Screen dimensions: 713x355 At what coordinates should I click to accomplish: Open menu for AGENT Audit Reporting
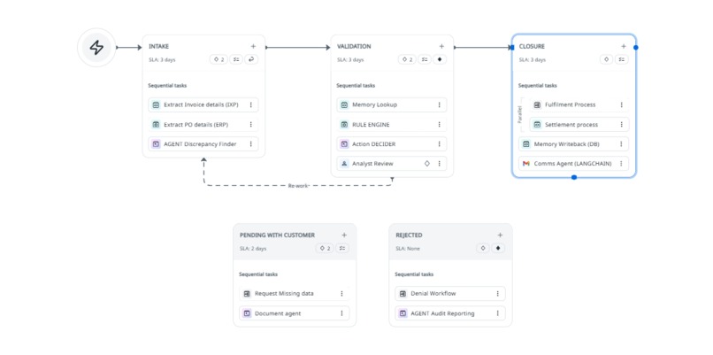(497, 313)
